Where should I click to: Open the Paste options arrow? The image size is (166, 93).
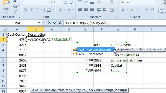6,12
